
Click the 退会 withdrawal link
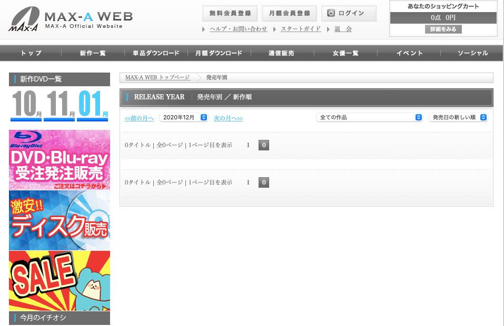pyautogui.click(x=343, y=29)
